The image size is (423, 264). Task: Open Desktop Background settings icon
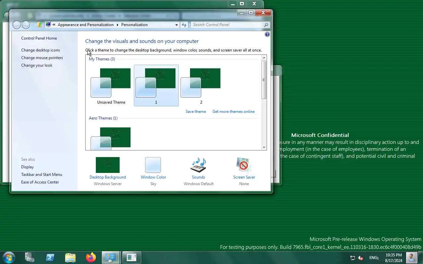tap(108, 165)
